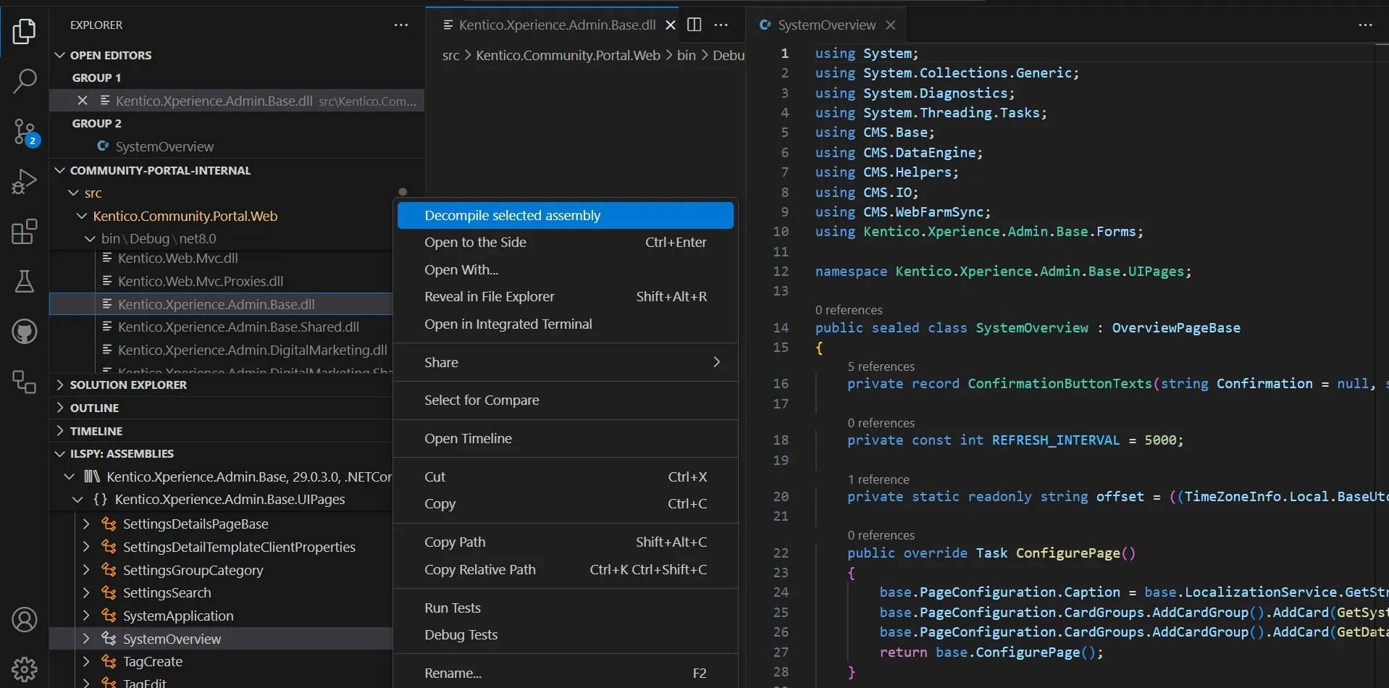Choose Copy Path
1389x688 pixels.
click(566, 542)
